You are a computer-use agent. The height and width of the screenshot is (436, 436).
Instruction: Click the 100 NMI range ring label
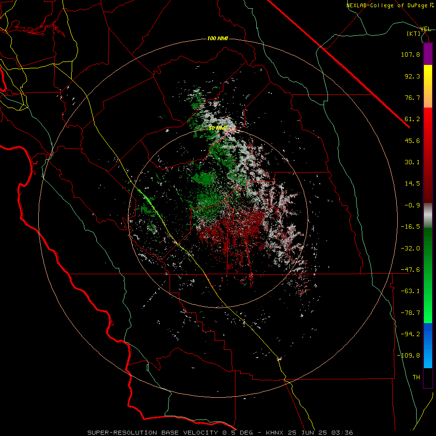[x=218, y=38]
